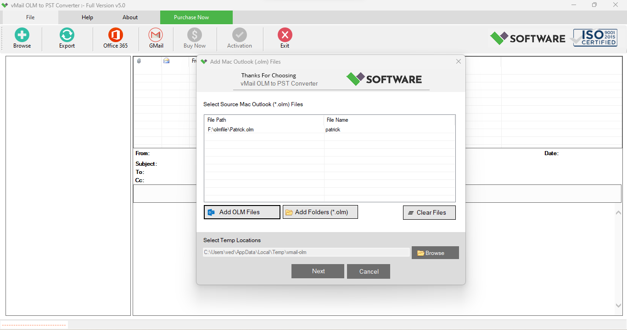Click the Add Folders (*.olm) button

pos(320,212)
